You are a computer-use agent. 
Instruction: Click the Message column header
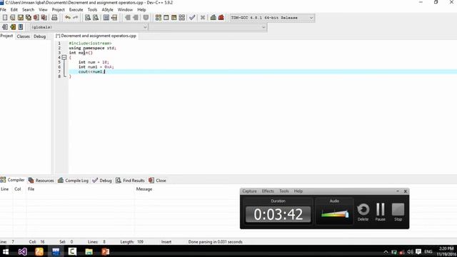(x=144, y=189)
